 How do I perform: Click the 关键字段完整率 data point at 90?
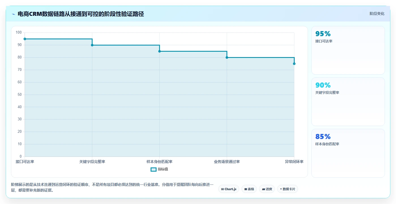coord(92,45)
